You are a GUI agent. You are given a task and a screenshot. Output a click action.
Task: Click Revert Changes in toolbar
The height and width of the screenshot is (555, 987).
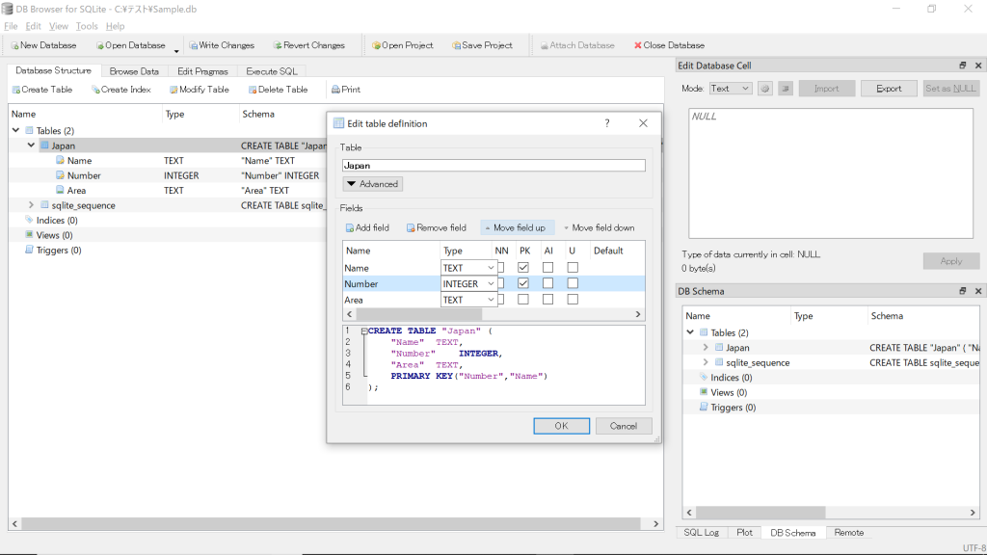click(308, 45)
